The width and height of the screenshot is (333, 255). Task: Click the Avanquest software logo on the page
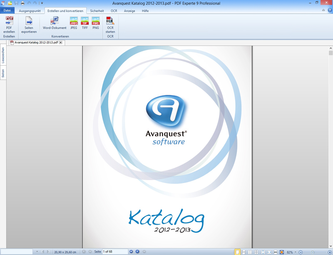point(166,120)
